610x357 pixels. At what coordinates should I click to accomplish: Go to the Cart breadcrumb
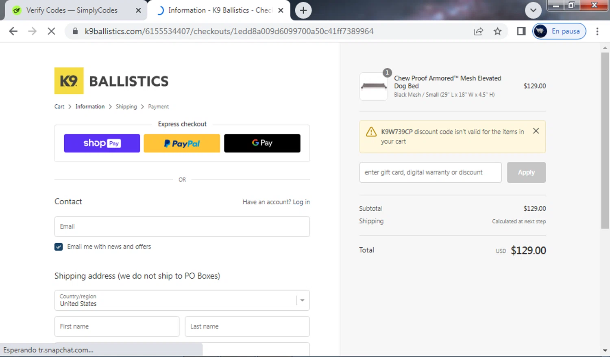pyautogui.click(x=59, y=106)
